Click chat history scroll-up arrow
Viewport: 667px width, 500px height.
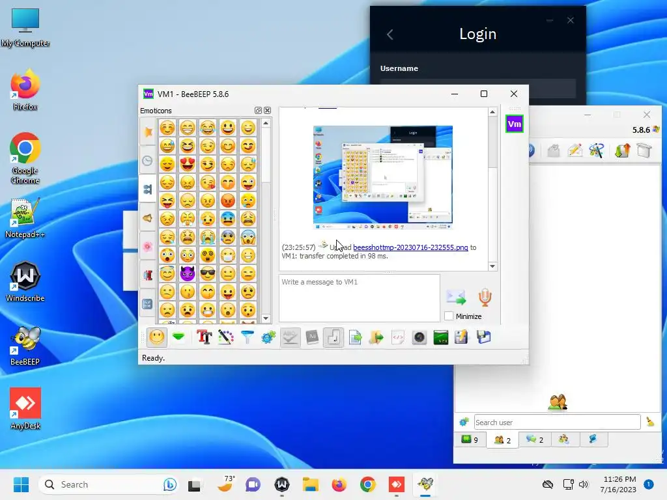[x=492, y=112]
